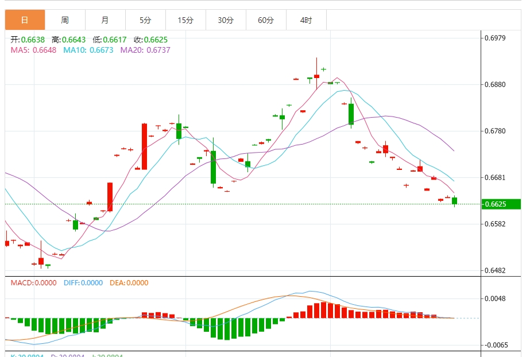Switch to the 5分 interval tab
Image resolution: width=526 pixels, height=357 pixels.
click(145, 20)
